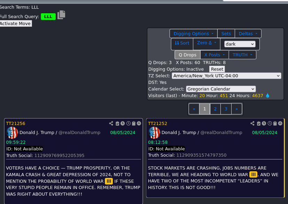The height and width of the screenshot is (204, 288).
Task: Open the dark theme selector
Action: [240, 44]
